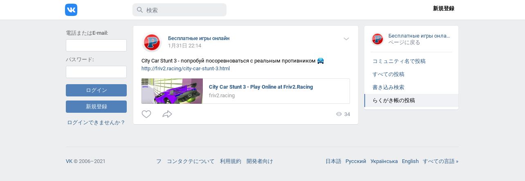Open コンタクテについて footer link

coord(191,161)
